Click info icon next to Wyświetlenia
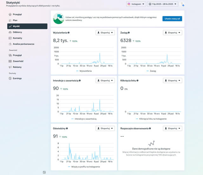 (69, 33)
